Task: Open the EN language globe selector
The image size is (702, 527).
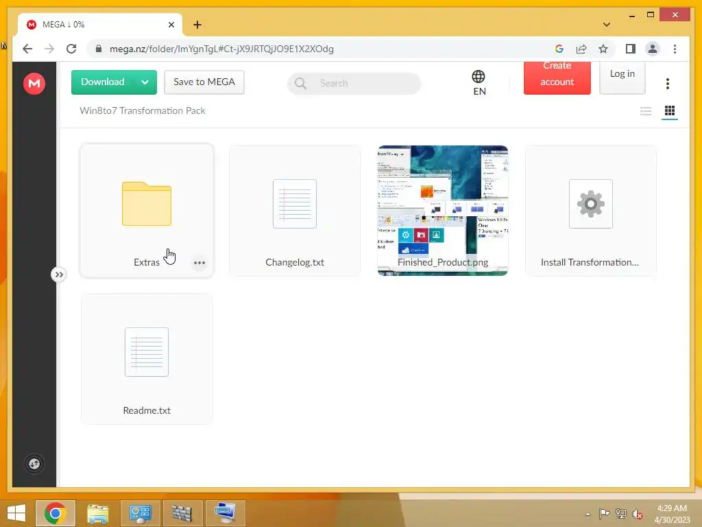Action: (x=479, y=83)
